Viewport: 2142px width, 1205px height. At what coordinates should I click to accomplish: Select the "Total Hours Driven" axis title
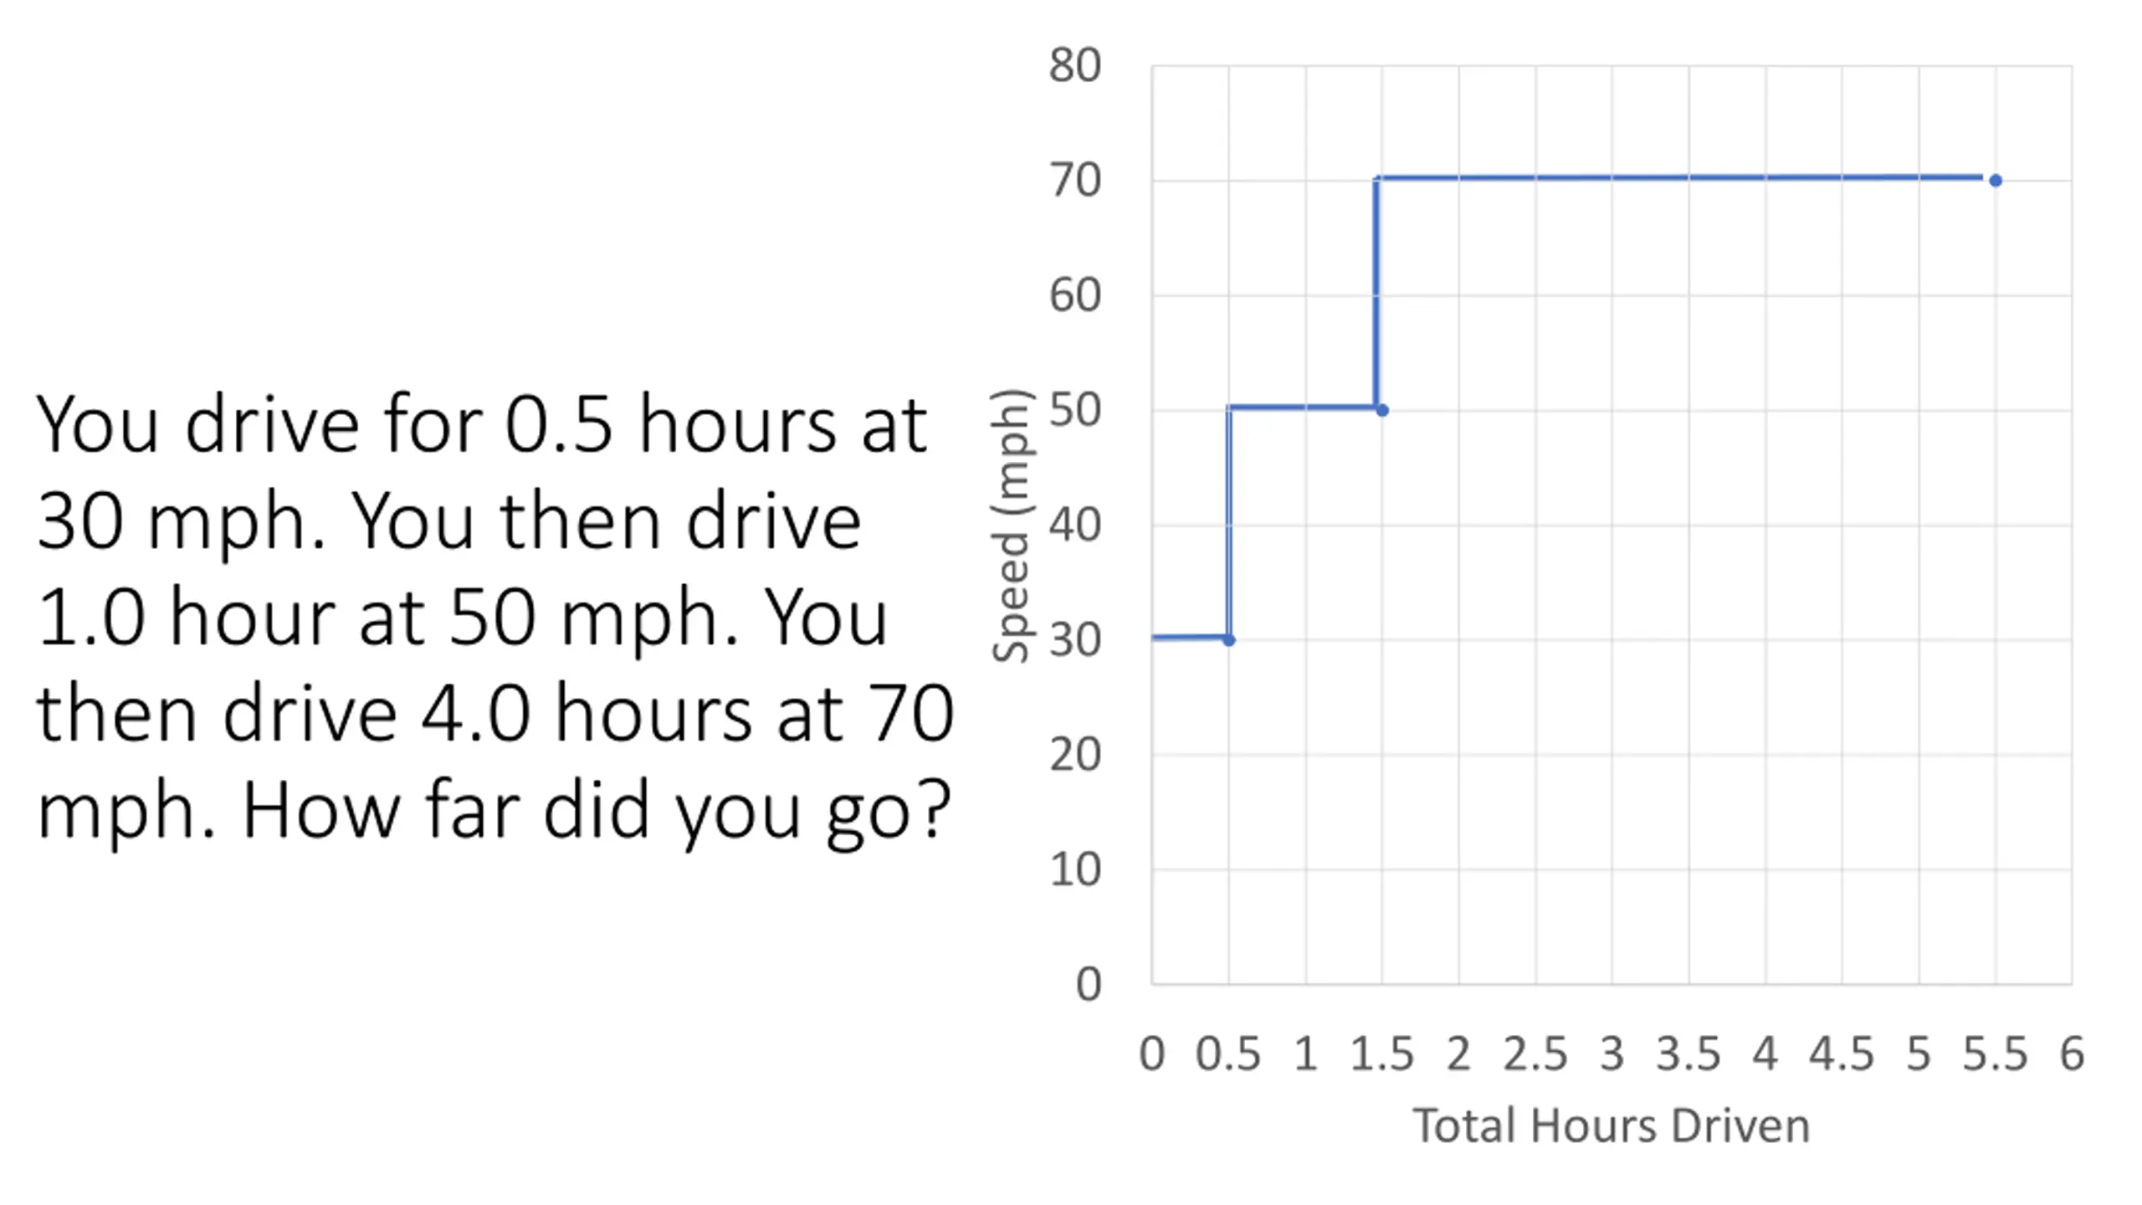point(1611,1126)
